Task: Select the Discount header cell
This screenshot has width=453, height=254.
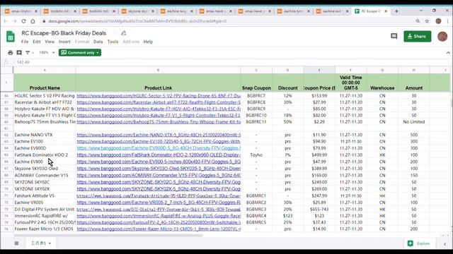Action: pyautogui.click(x=288, y=83)
